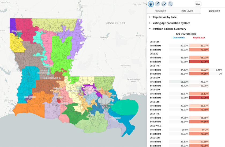Expand the Population by Race section
Viewport: 225px width, 147px height.
[164, 17]
